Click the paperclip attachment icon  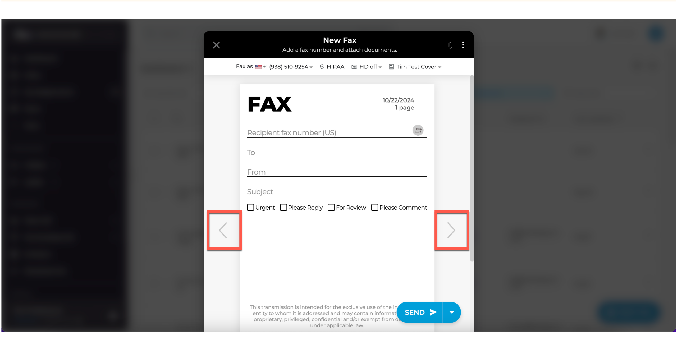coord(450,44)
